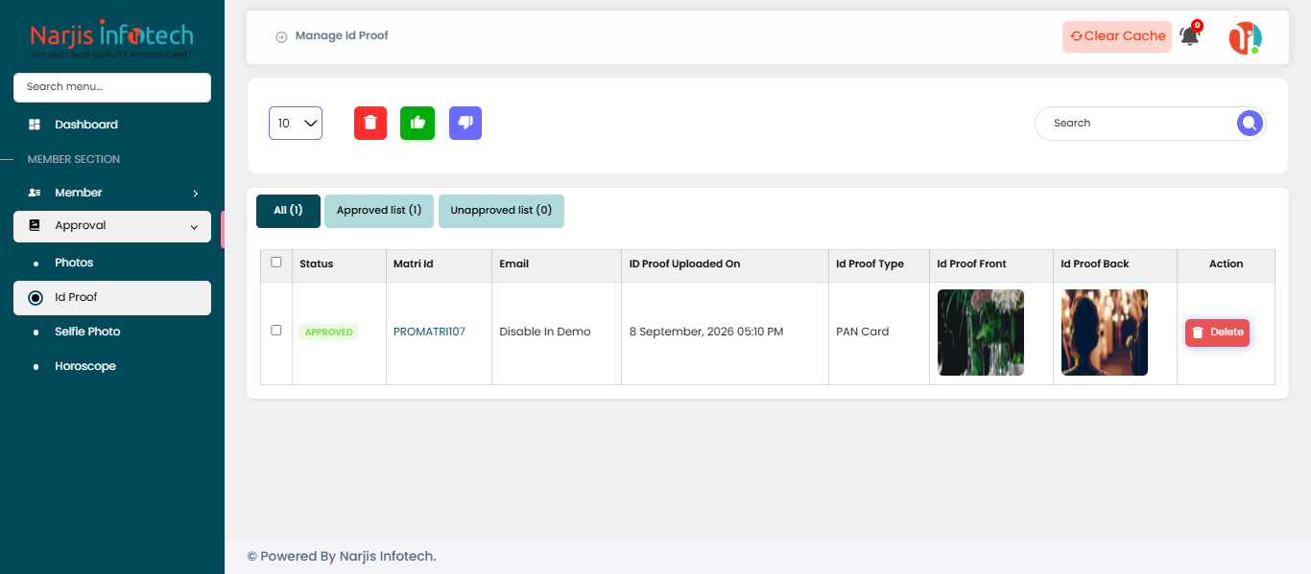Click the Approval menu book icon

click(35, 225)
